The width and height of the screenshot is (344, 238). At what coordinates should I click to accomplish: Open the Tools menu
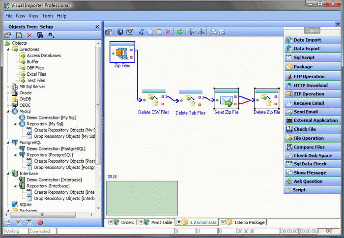tap(48, 16)
